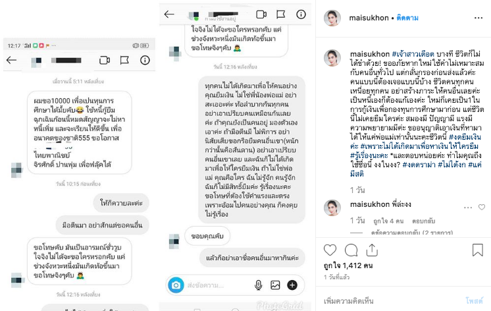Click the heart like icon under the post
The height and width of the screenshot is (311, 491).
tap(330, 250)
